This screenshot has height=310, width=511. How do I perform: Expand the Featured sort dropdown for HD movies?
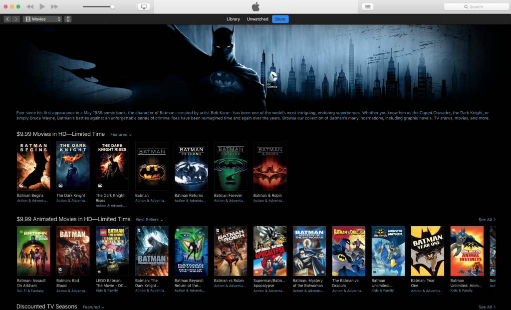(x=121, y=135)
